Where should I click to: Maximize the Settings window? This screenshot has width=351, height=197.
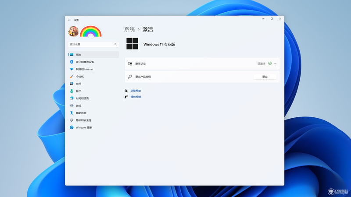272,19
